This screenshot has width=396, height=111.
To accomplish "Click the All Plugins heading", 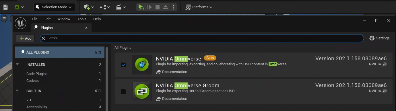I will pos(123,48).
